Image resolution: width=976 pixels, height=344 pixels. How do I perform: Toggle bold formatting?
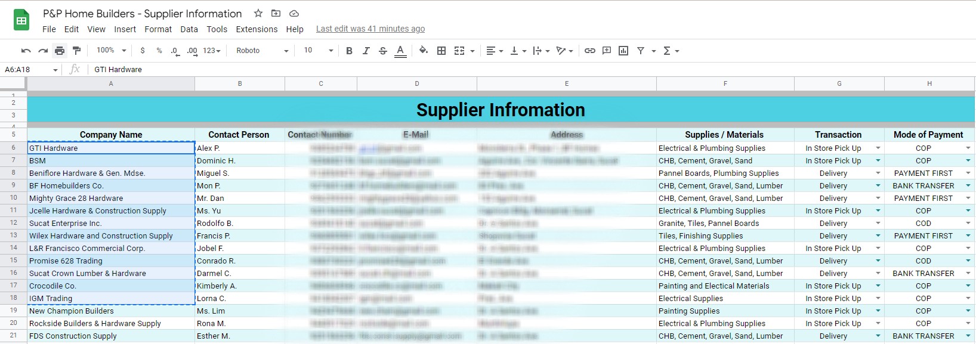pyautogui.click(x=350, y=51)
